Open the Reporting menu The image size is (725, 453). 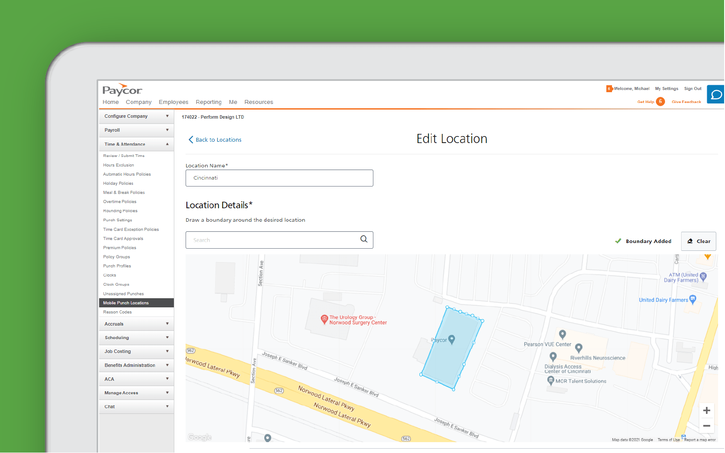(x=209, y=102)
